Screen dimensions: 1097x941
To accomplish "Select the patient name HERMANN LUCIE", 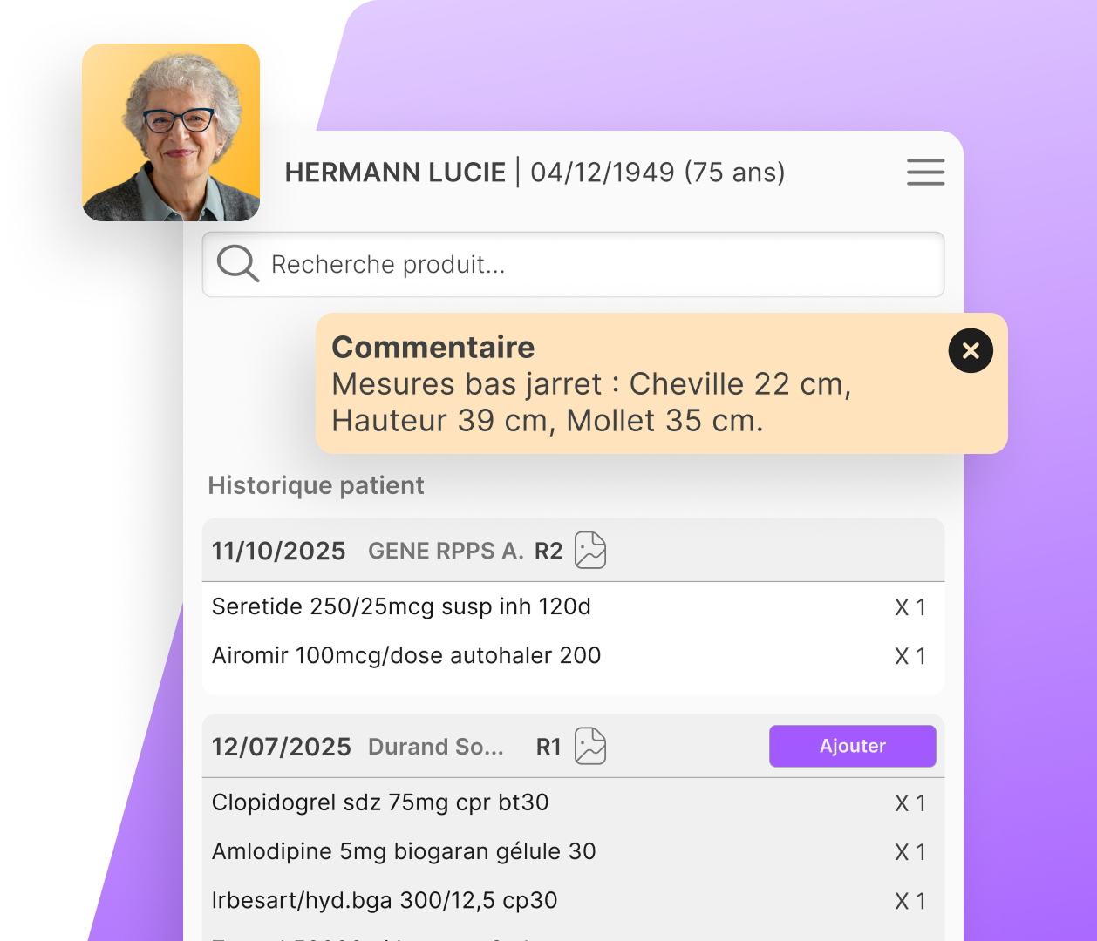I will [x=395, y=173].
